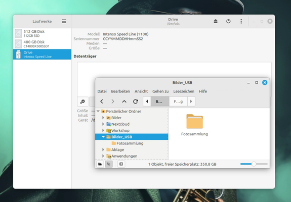
Task: Select Persönlicher Ordner in the tree
Action: click(x=123, y=111)
